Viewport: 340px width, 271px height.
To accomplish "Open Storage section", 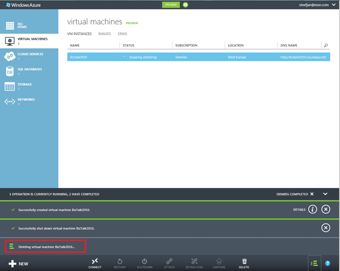I will [29, 86].
